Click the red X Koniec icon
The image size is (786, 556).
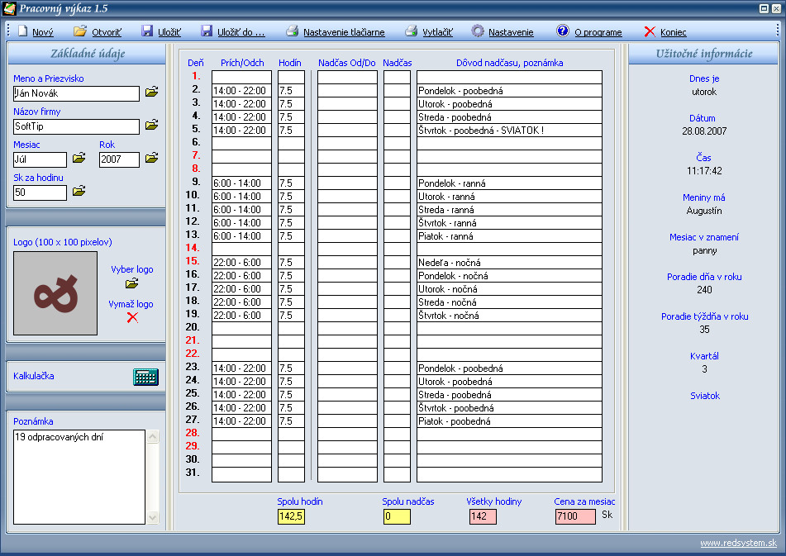[650, 31]
